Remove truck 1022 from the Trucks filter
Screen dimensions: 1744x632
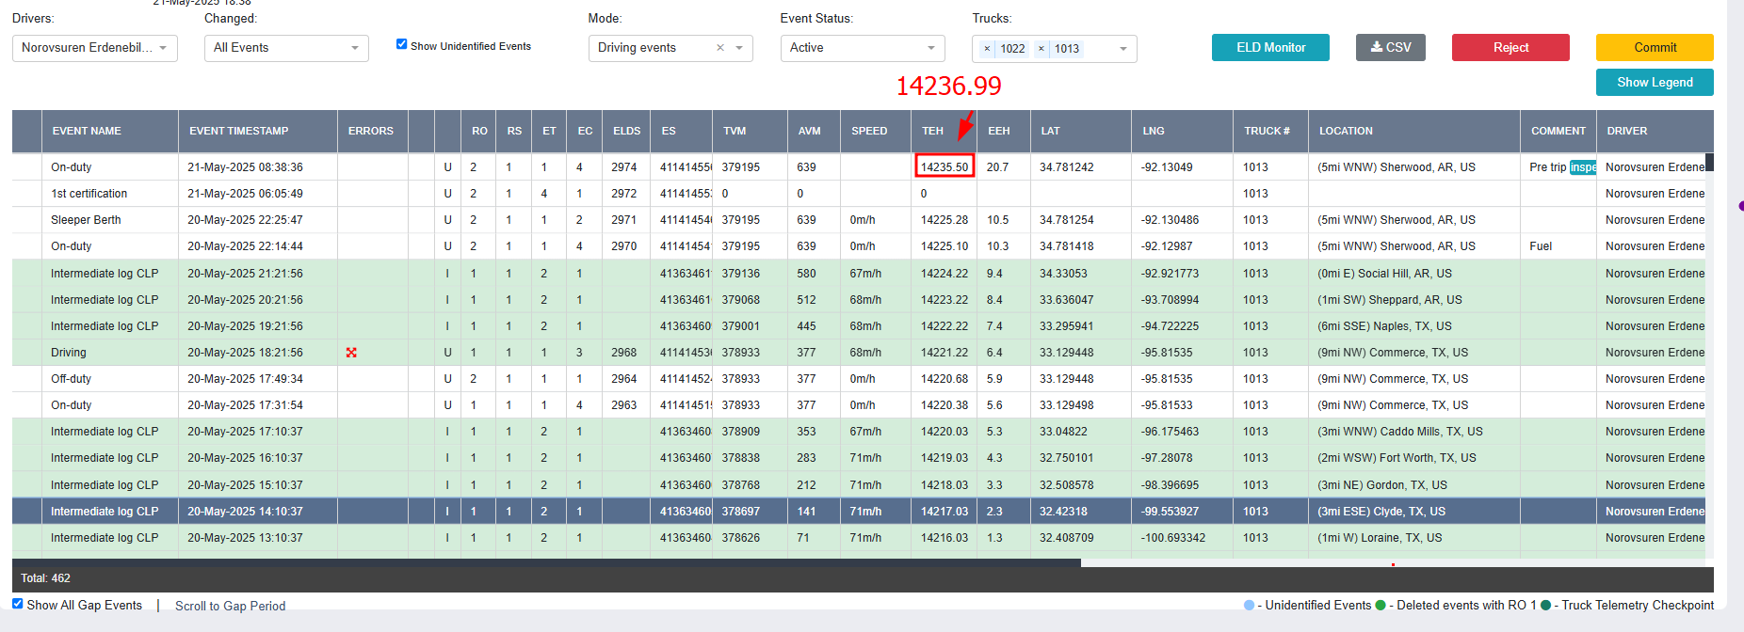pyautogui.click(x=987, y=49)
